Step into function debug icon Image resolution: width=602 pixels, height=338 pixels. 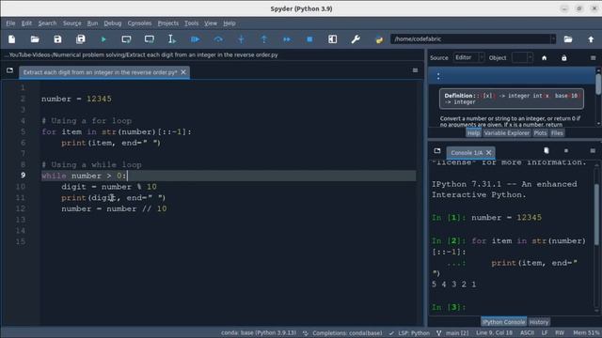pyautogui.click(x=241, y=39)
